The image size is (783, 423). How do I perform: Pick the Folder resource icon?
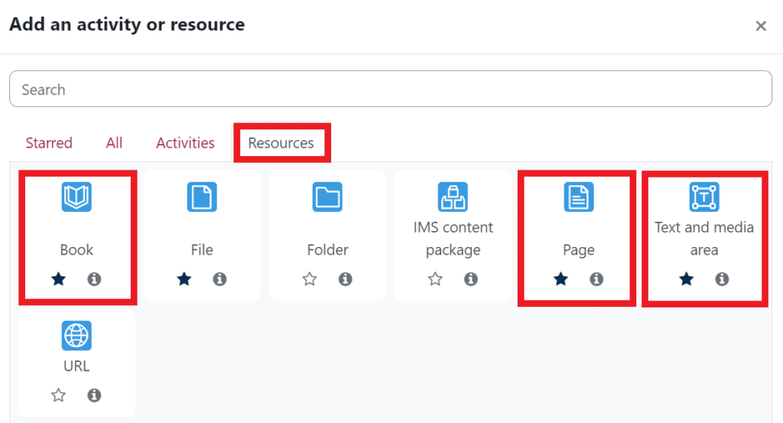[x=327, y=197]
